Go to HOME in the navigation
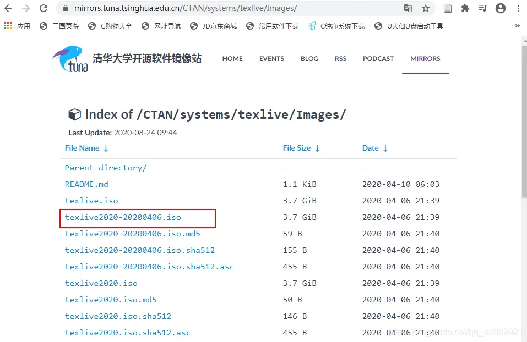Viewport: 527px width, 342px height. (232, 59)
